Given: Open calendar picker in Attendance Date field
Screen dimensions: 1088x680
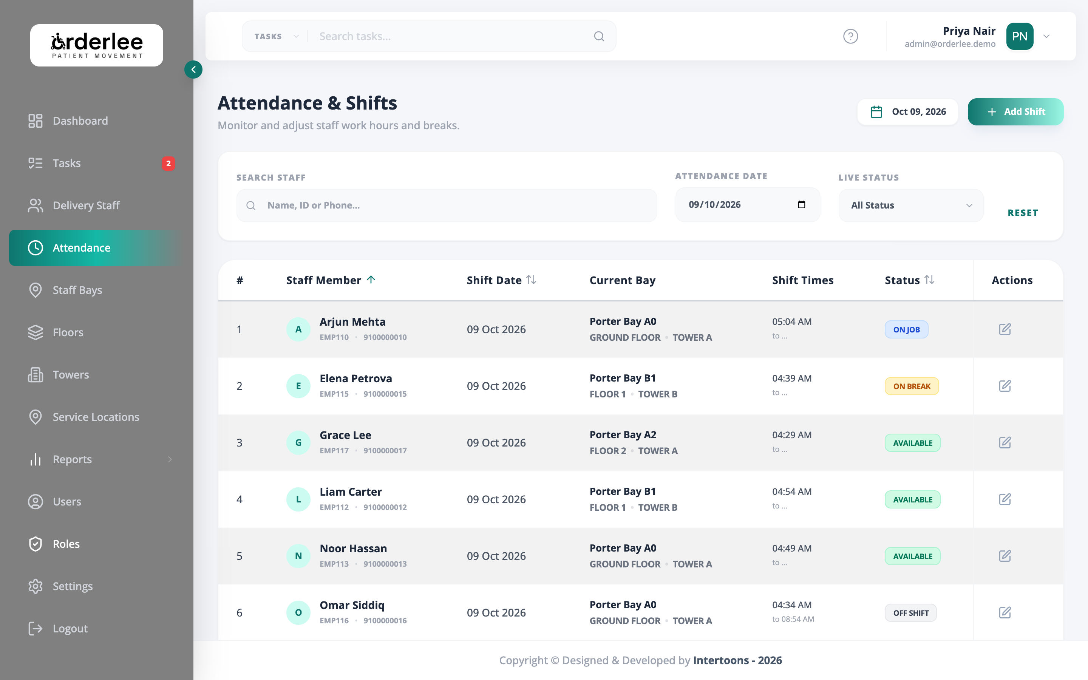Looking at the screenshot, I should [801, 205].
